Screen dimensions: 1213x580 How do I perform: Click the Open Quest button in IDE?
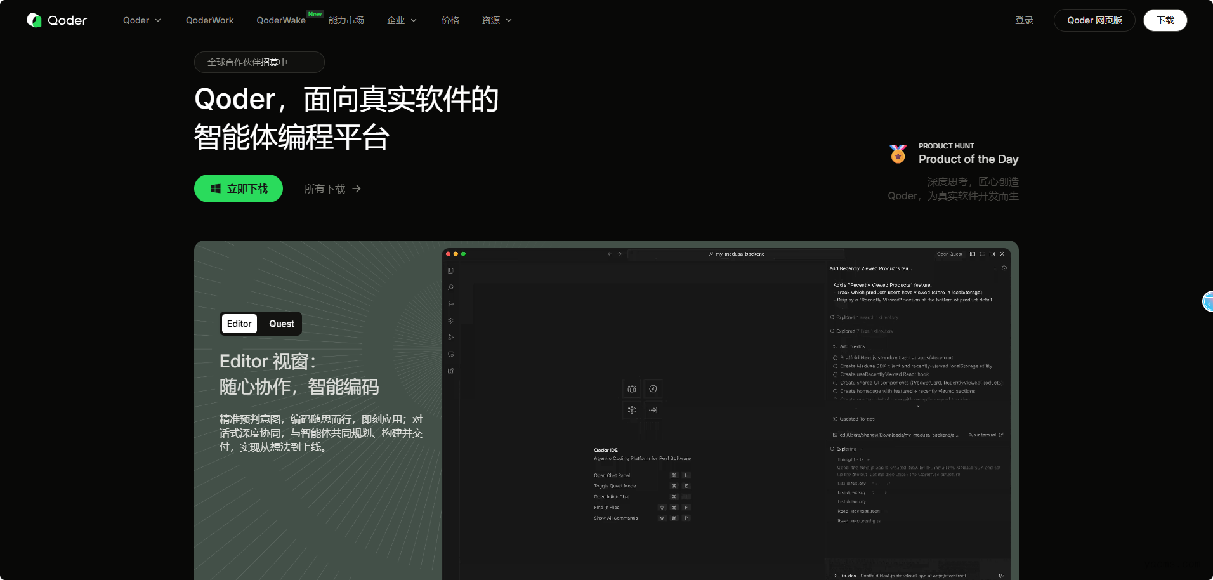coord(949,254)
